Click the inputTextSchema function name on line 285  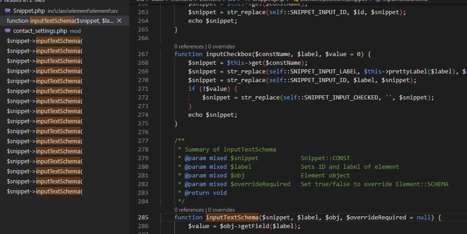pos(232,218)
